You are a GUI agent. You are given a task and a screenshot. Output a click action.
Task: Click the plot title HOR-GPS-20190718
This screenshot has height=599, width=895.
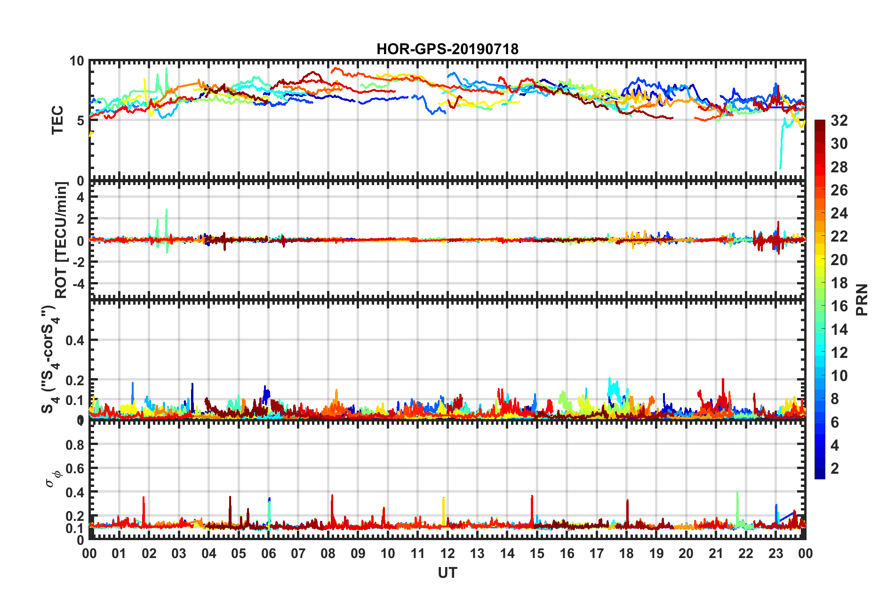pyautogui.click(x=447, y=49)
